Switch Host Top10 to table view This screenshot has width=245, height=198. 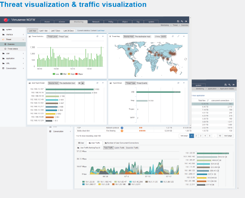coord(79,83)
